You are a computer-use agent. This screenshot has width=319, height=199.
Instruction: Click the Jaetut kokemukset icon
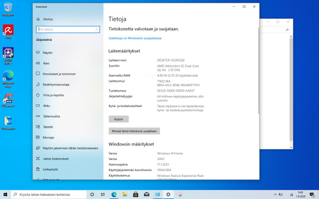pos(38,159)
